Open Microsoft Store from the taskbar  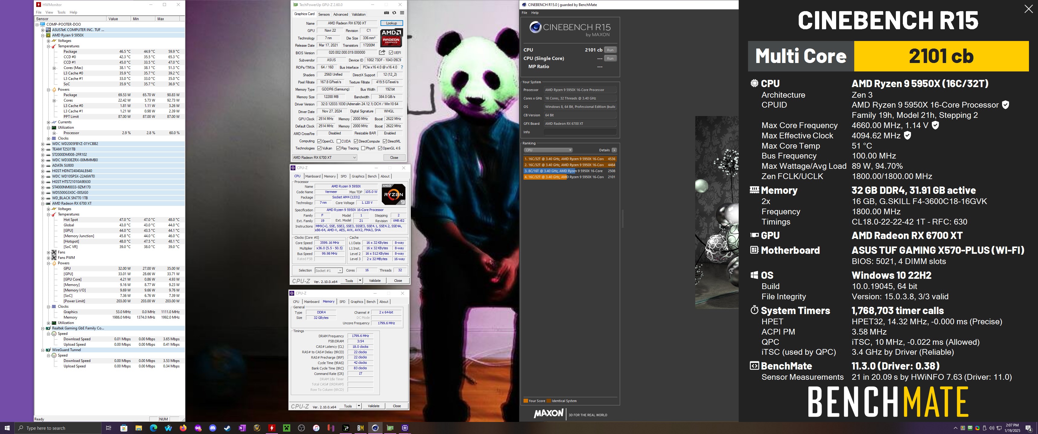point(124,428)
